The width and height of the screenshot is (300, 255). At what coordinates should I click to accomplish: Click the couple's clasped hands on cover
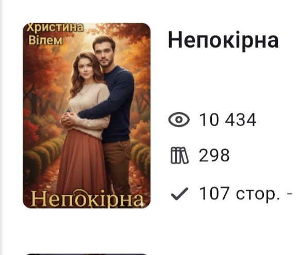point(69,120)
